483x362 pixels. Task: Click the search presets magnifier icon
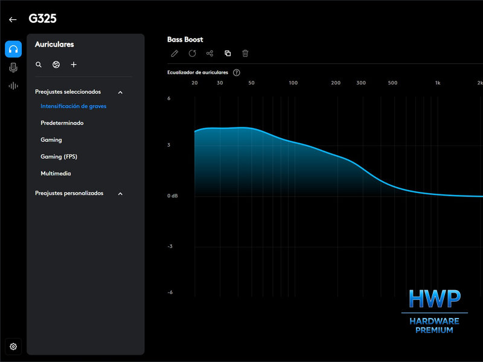(x=39, y=65)
